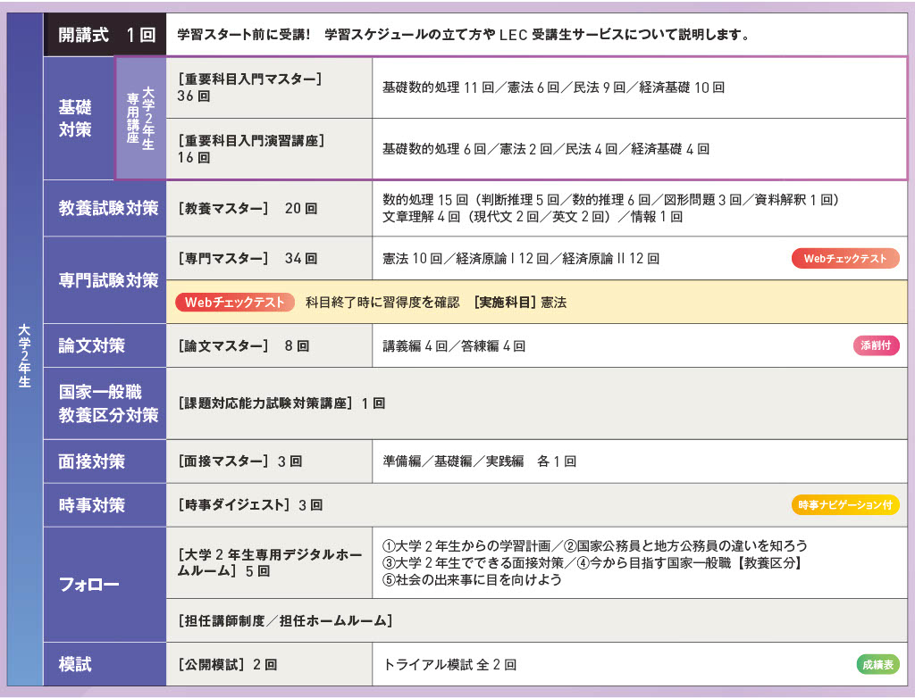Viewport: 915px width, 698px height.
Task: Click the green 成績表 badge
Action: point(877,664)
